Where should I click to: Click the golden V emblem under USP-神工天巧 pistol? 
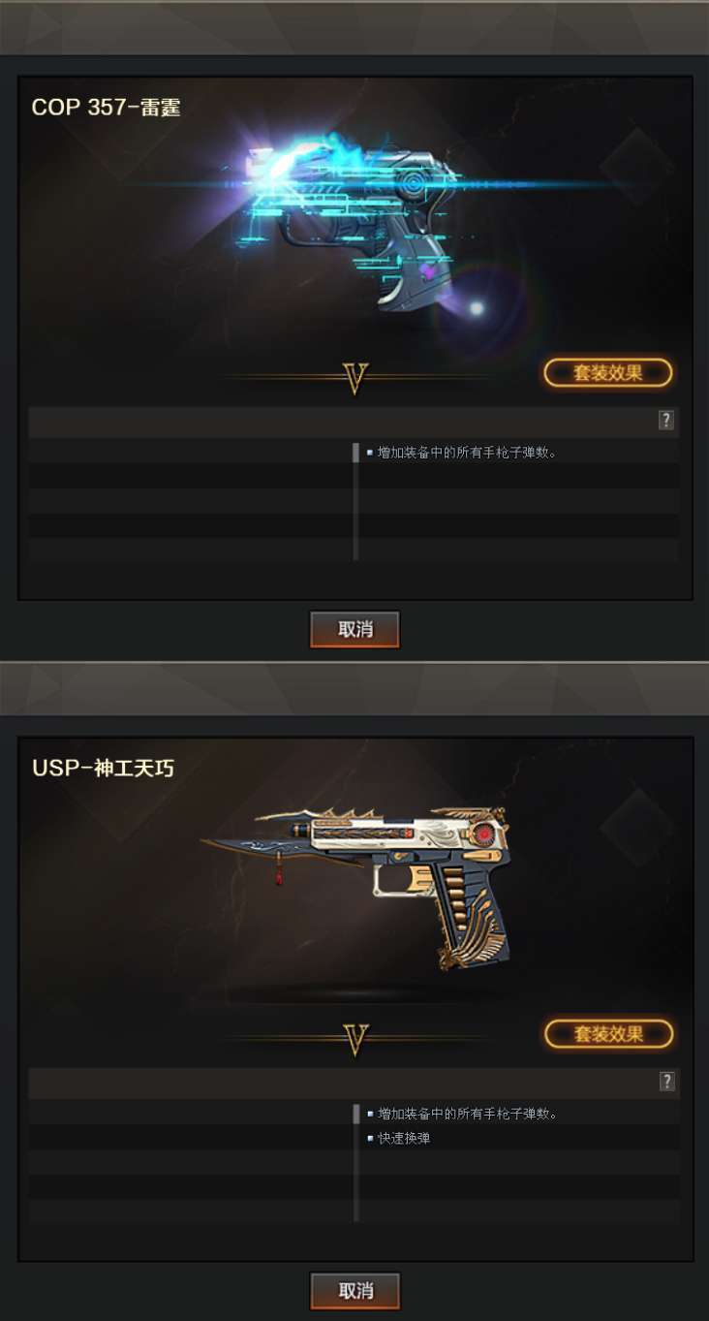coord(355,1040)
